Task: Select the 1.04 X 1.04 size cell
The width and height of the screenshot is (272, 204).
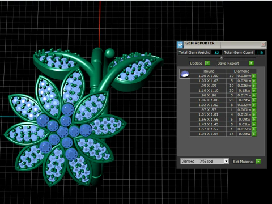Action: point(209,134)
